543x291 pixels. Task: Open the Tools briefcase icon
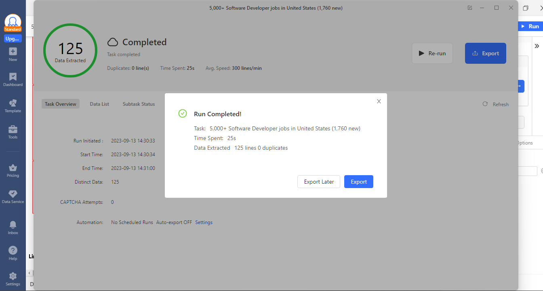point(13,129)
